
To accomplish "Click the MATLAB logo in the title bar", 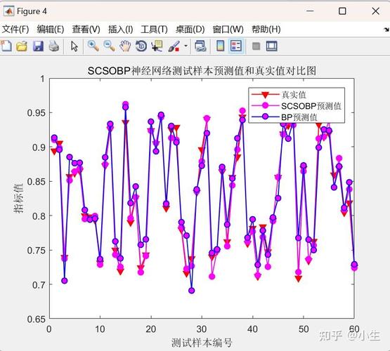I will tap(8, 11).
